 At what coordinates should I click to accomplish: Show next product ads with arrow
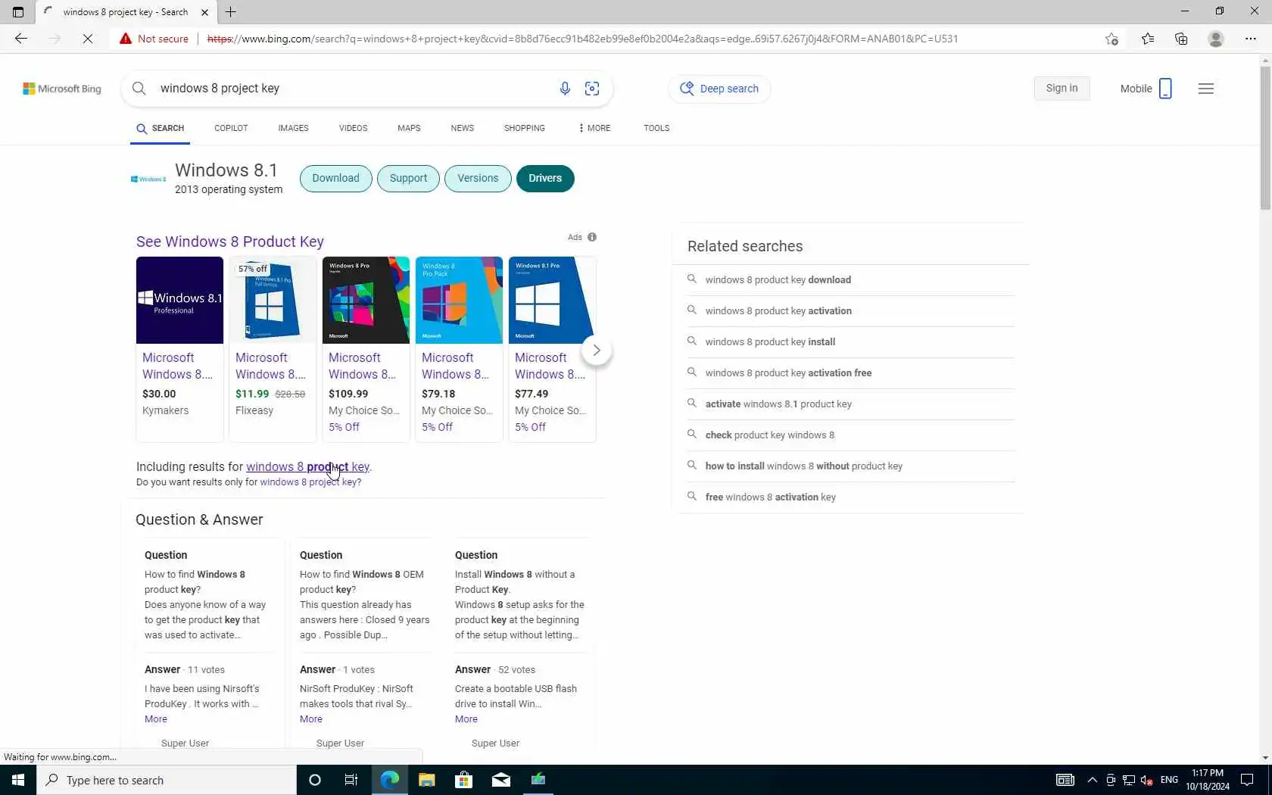[x=597, y=350]
